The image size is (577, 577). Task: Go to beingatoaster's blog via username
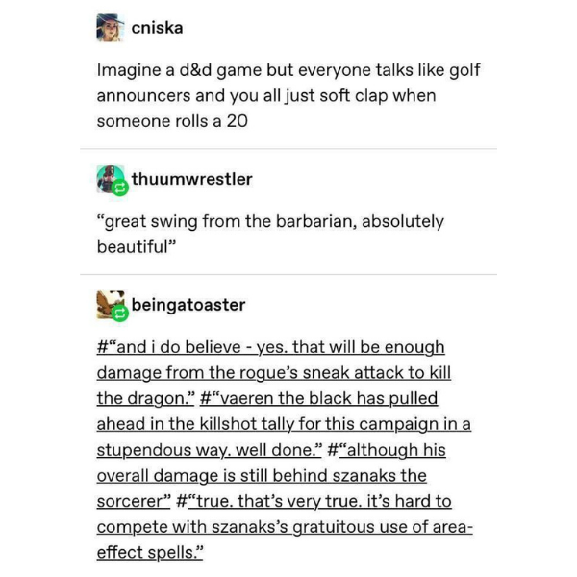(188, 305)
